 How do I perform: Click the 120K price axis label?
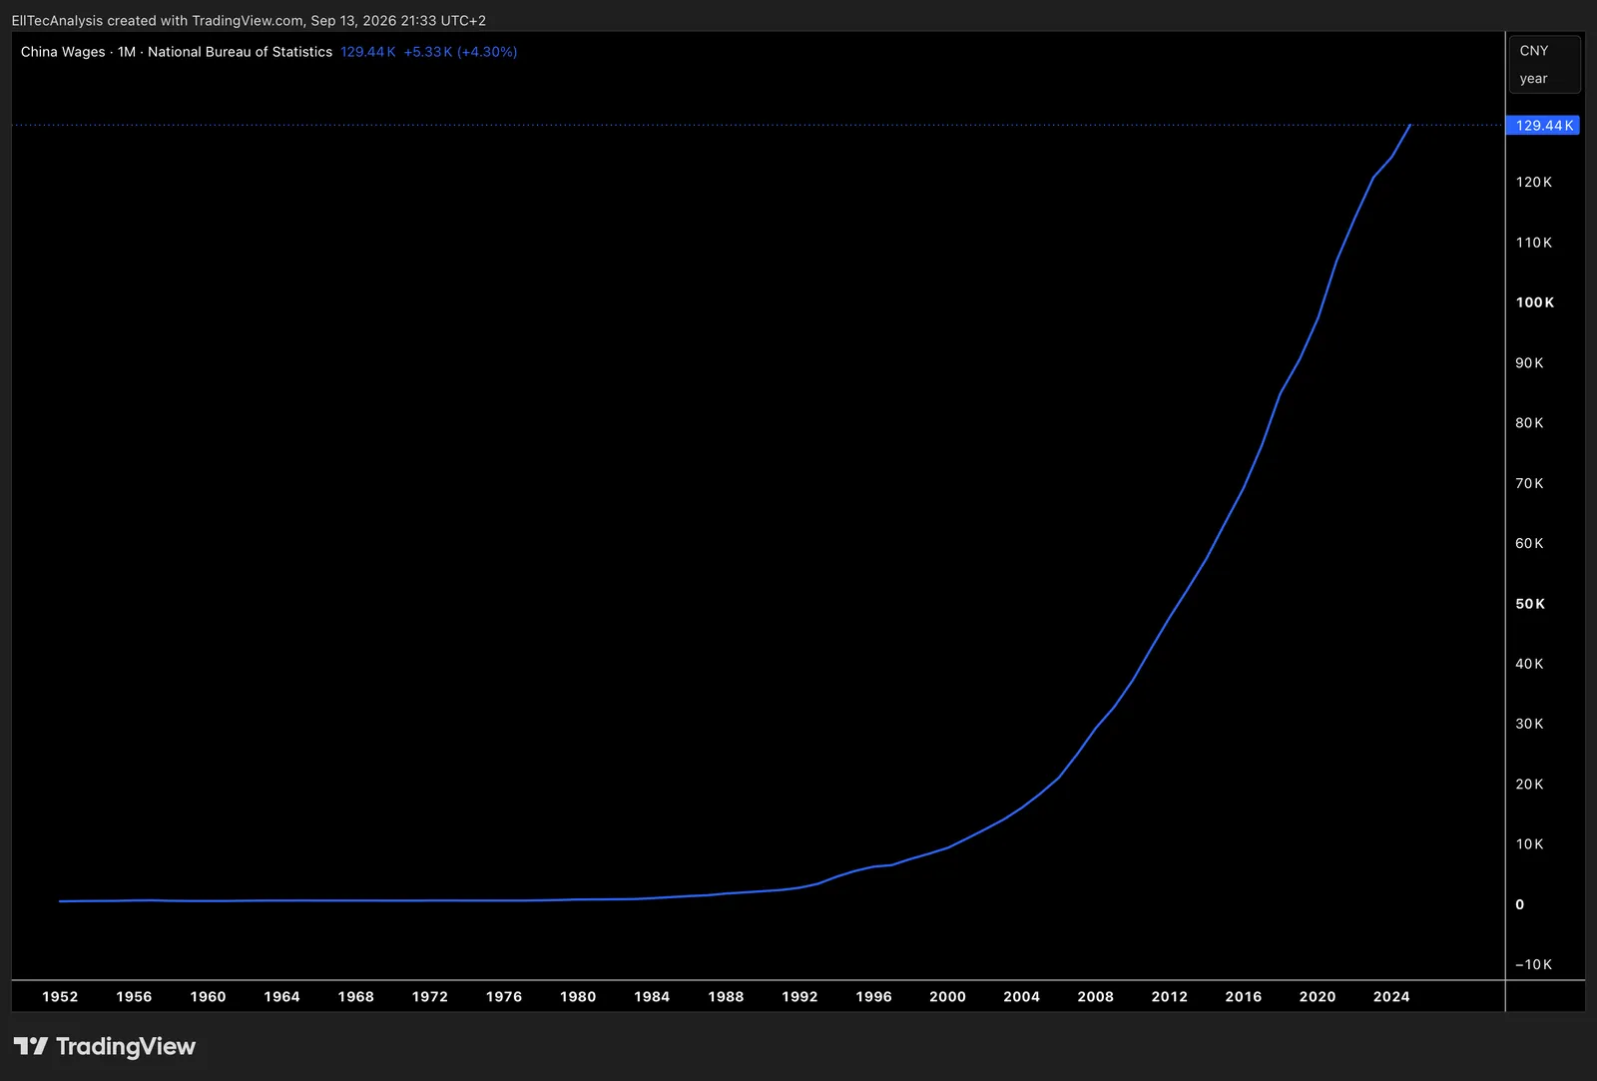click(1534, 183)
